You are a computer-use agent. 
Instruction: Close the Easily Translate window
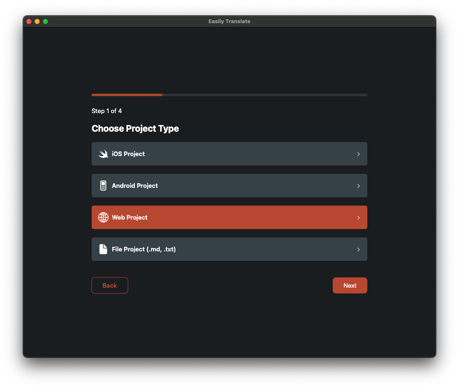(x=29, y=21)
